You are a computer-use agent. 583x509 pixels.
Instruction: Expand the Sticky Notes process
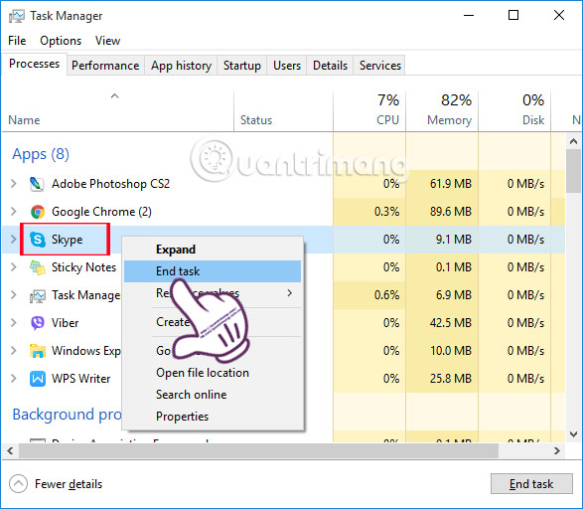(14, 266)
